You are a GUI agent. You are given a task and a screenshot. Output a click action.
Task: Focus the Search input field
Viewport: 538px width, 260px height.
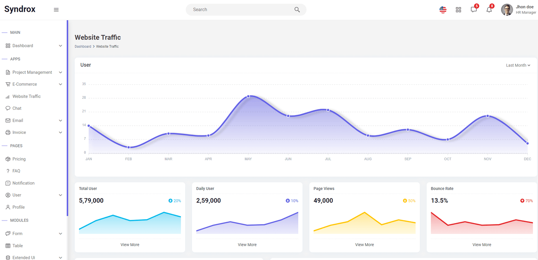pos(240,10)
